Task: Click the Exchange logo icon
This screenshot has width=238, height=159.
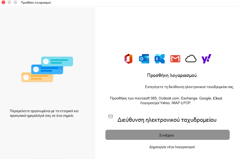Action: [x=160, y=59]
